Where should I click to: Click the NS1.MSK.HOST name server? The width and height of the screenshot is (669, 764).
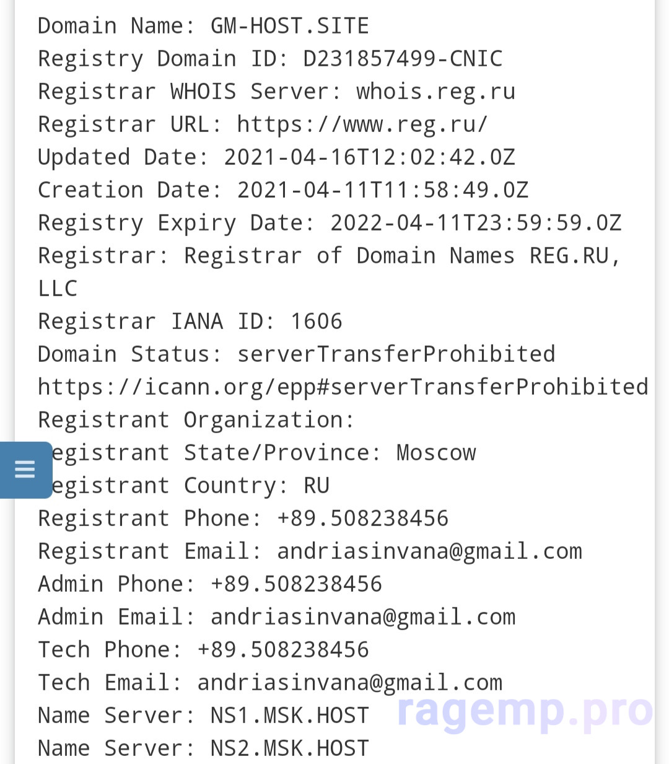[289, 716]
